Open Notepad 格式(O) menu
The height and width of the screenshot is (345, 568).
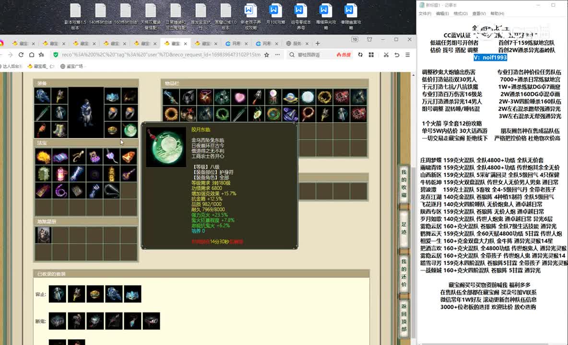tap(461, 14)
